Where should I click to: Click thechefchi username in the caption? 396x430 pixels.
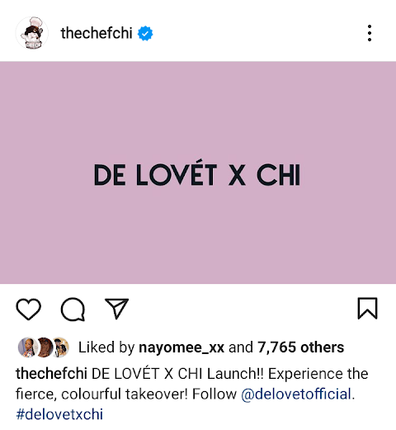[51, 374]
